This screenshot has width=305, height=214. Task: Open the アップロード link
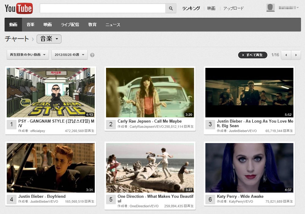(233, 8)
